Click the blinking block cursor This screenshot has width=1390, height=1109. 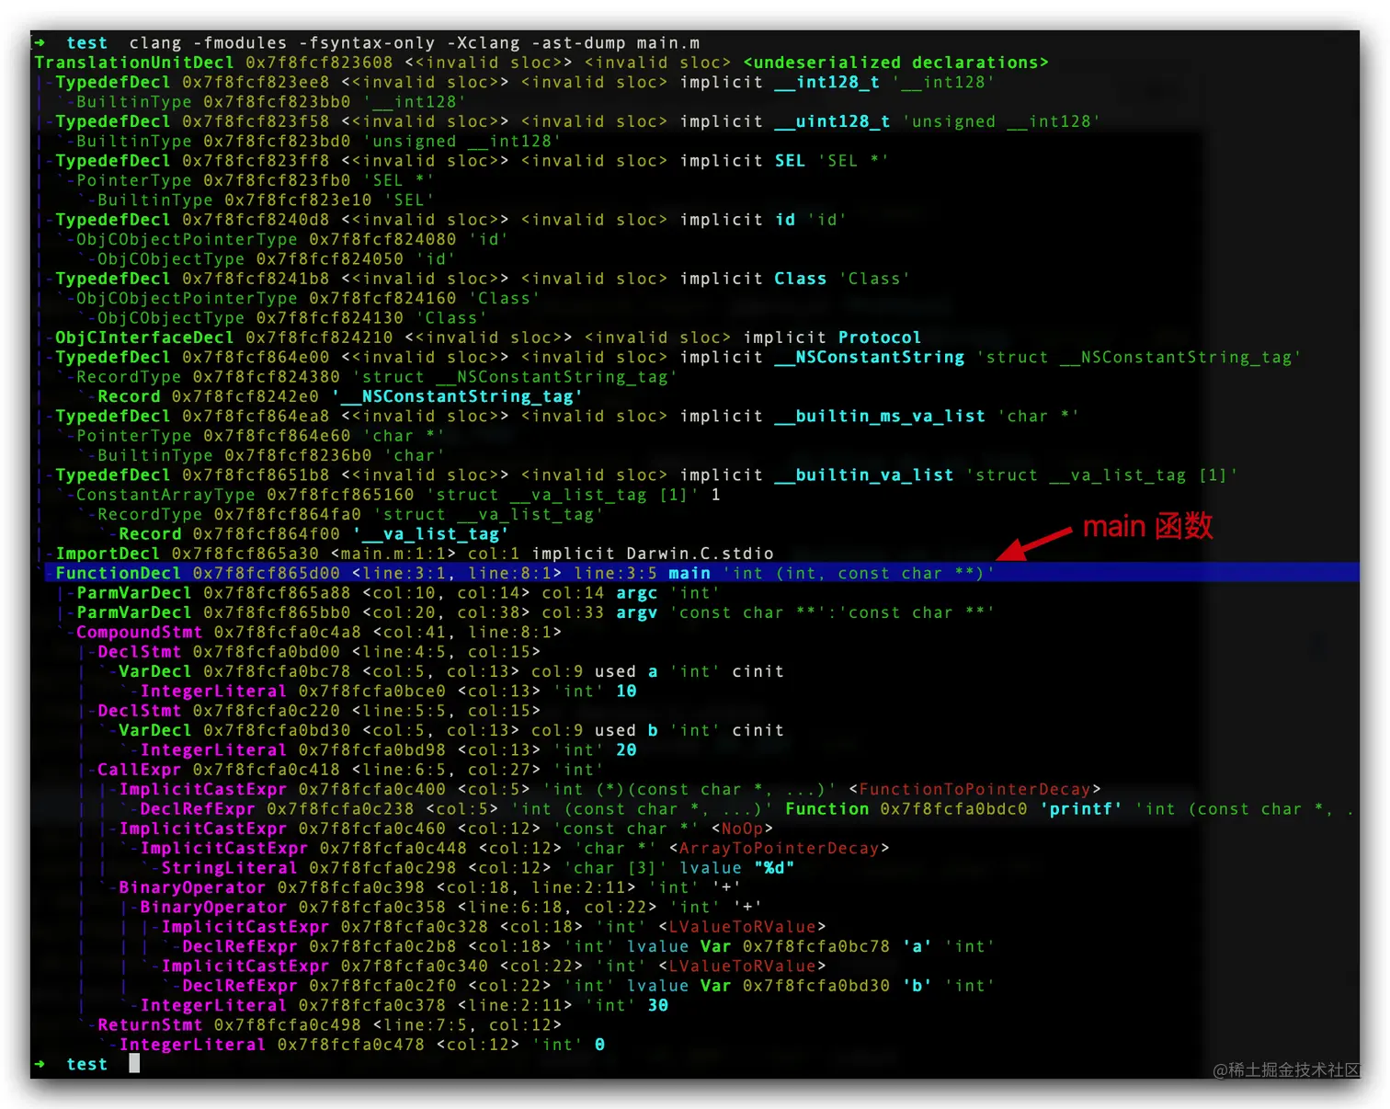tap(133, 1063)
